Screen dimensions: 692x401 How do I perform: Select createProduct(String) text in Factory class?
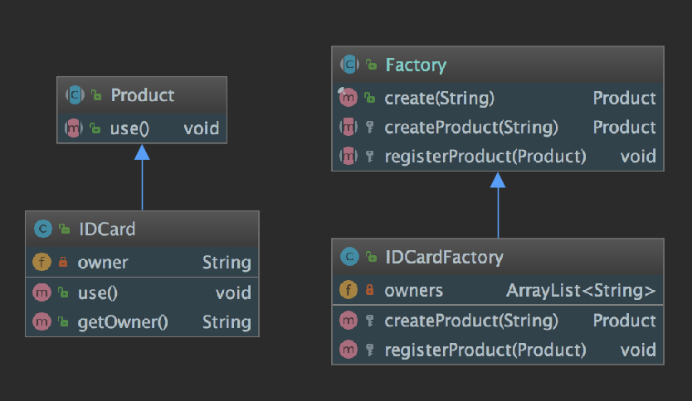pos(471,128)
